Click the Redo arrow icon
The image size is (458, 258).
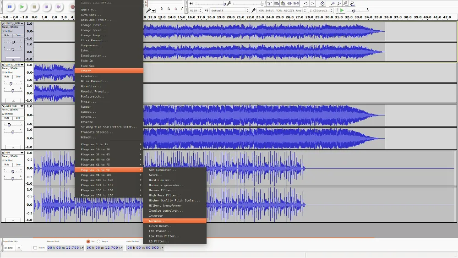(x=312, y=4)
